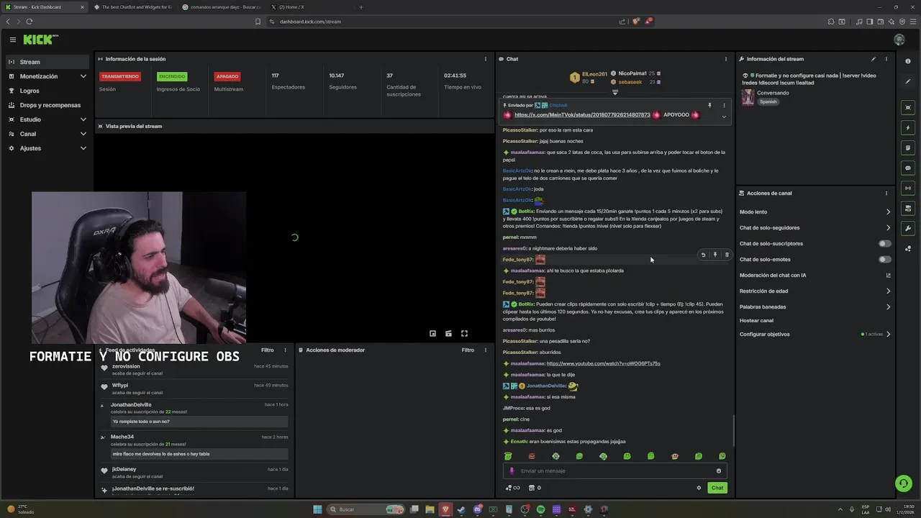The width and height of the screenshot is (921, 518).
Task: Click the green Chat send button
Action: pos(717,488)
